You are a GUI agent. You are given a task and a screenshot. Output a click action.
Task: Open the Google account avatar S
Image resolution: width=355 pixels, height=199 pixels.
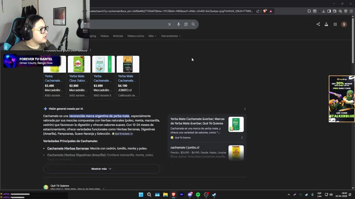point(344,24)
